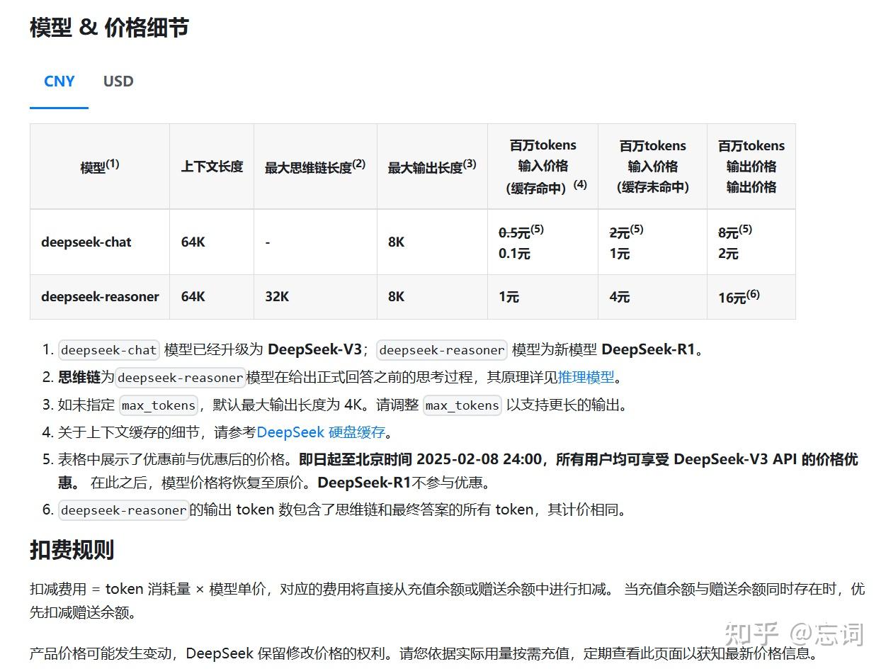The image size is (886, 669).
Task: Select the CNY pricing tab
Action: (x=59, y=81)
